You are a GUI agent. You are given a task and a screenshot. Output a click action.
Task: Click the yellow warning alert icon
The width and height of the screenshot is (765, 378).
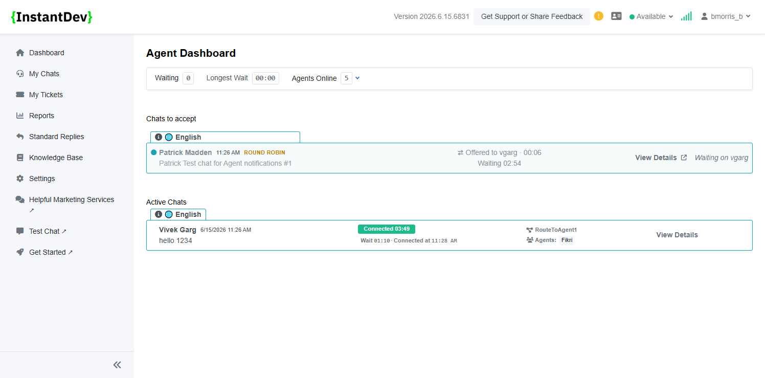pyautogui.click(x=599, y=16)
